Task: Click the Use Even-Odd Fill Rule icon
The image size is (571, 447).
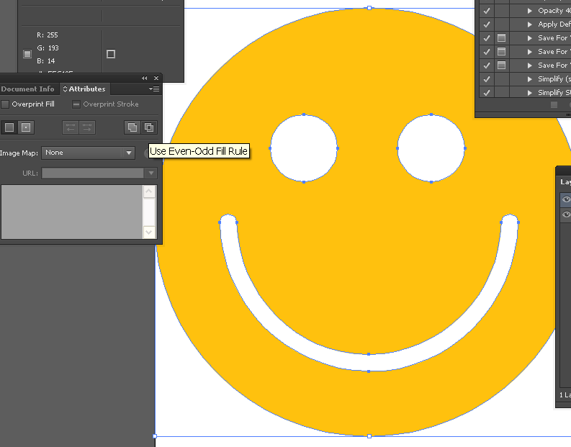Action: coord(149,127)
